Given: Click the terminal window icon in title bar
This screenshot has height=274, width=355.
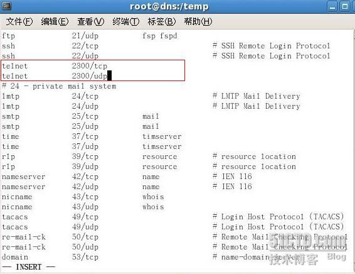Looking at the screenshot, I should pos(6,6).
